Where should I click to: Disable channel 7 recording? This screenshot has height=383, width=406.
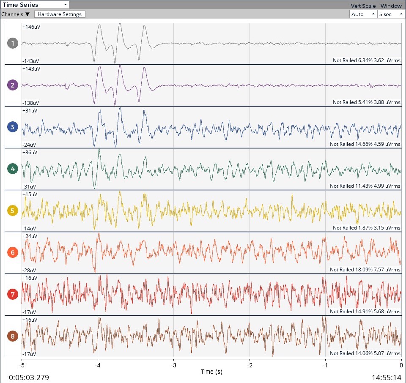pyautogui.click(x=12, y=294)
